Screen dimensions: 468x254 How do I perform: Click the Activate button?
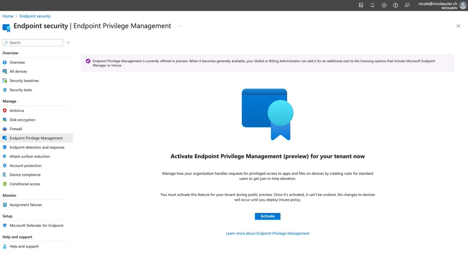tap(268, 216)
